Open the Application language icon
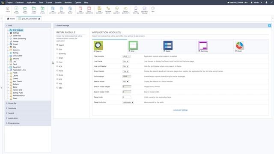 point(144,10)
